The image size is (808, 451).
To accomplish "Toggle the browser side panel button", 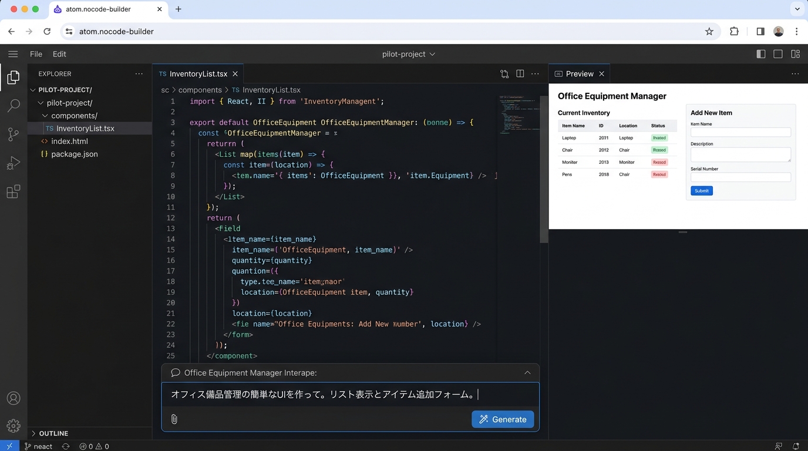I will point(760,32).
